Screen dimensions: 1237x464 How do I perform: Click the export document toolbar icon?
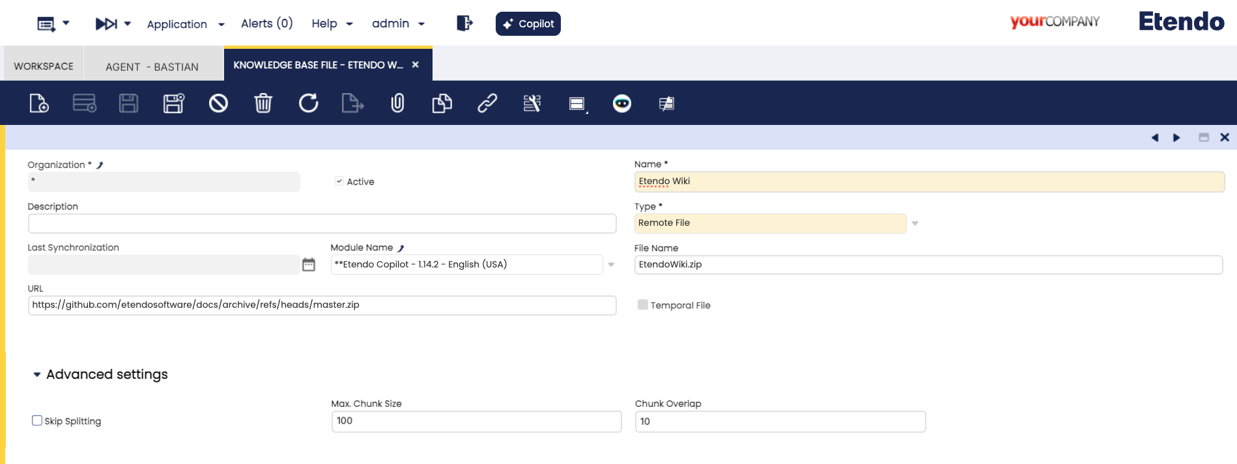click(352, 103)
